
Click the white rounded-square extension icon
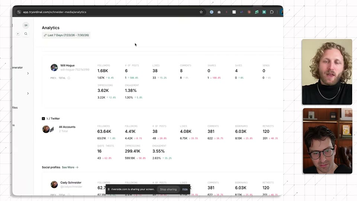click(x=234, y=12)
